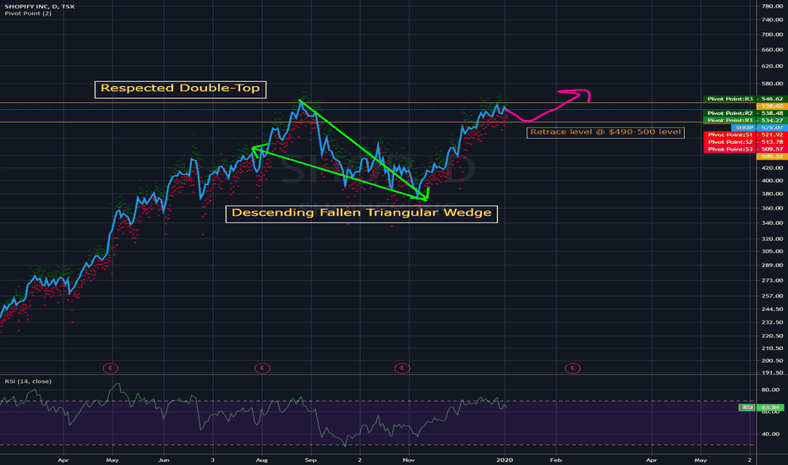Click the 400.00 price scale label
Viewport: 788px width, 465px height.
773,180
